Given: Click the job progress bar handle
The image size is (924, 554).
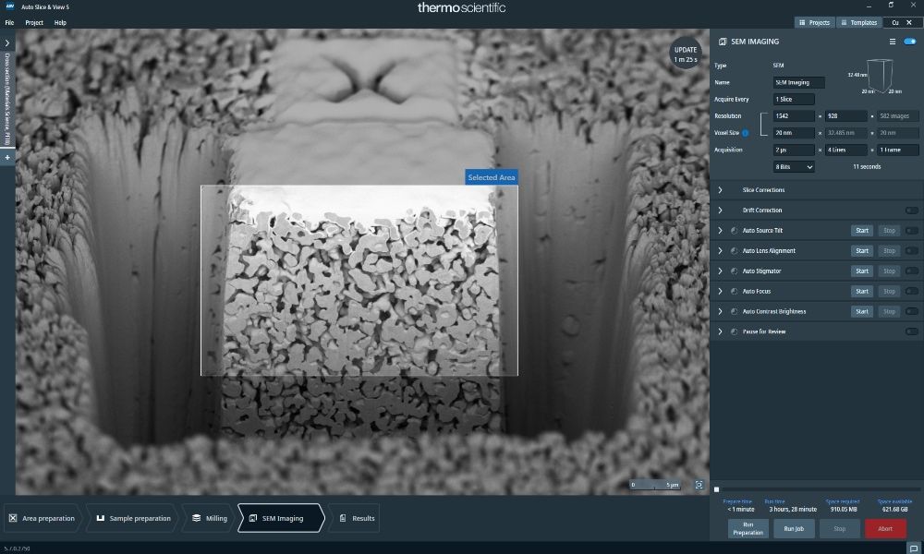Looking at the screenshot, I should pyautogui.click(x=717, y=489).
